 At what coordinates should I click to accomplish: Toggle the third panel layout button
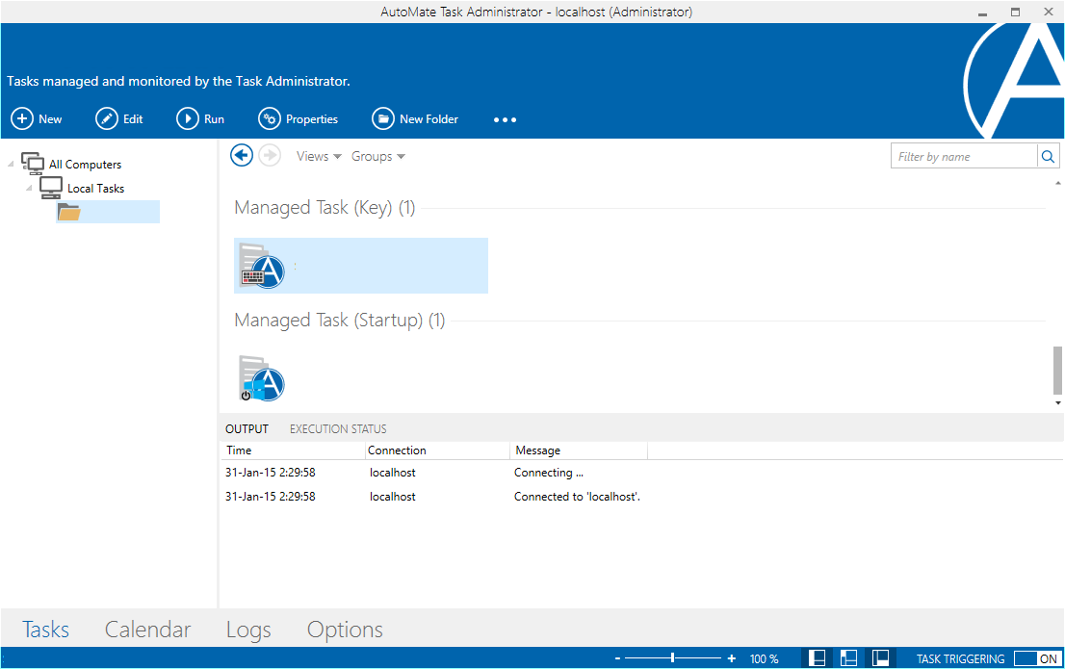click(x=880, y=658)
